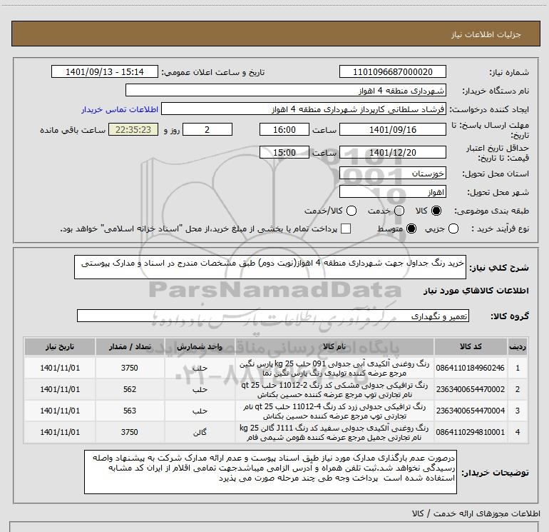Click the تعداد / مقدار column header
549x532 pixels.
[130, 347]
